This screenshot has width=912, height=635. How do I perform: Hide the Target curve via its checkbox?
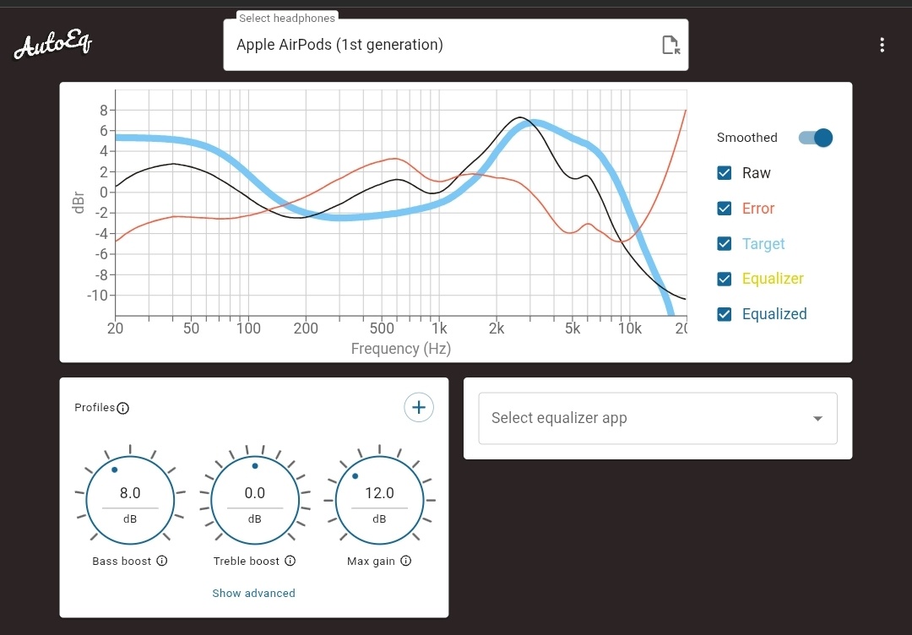[x=724, y=244]
